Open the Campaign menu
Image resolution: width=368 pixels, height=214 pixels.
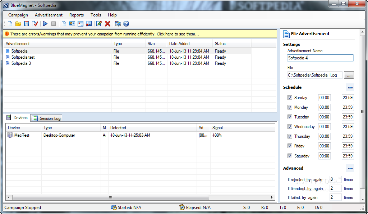(18, 15)
